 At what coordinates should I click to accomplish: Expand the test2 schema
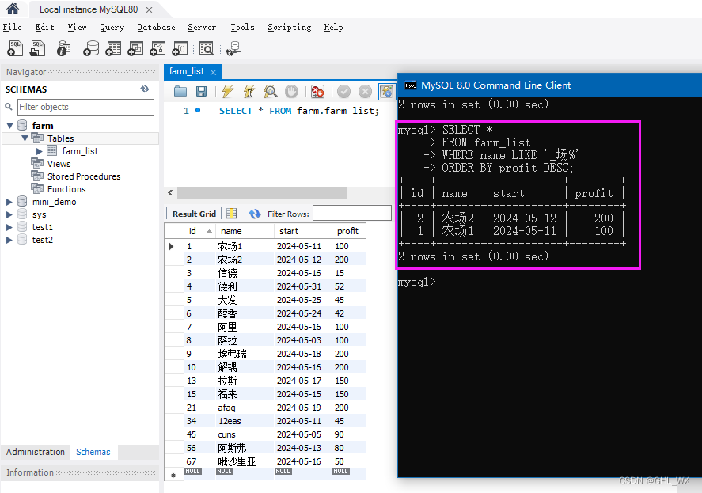(9, 240)
